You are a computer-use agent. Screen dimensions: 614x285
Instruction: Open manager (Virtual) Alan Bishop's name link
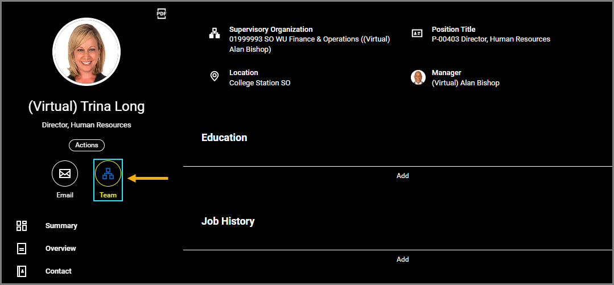[465, 83]
